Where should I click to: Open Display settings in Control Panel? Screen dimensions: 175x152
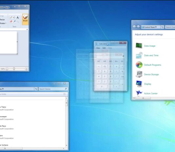[147, 84]
